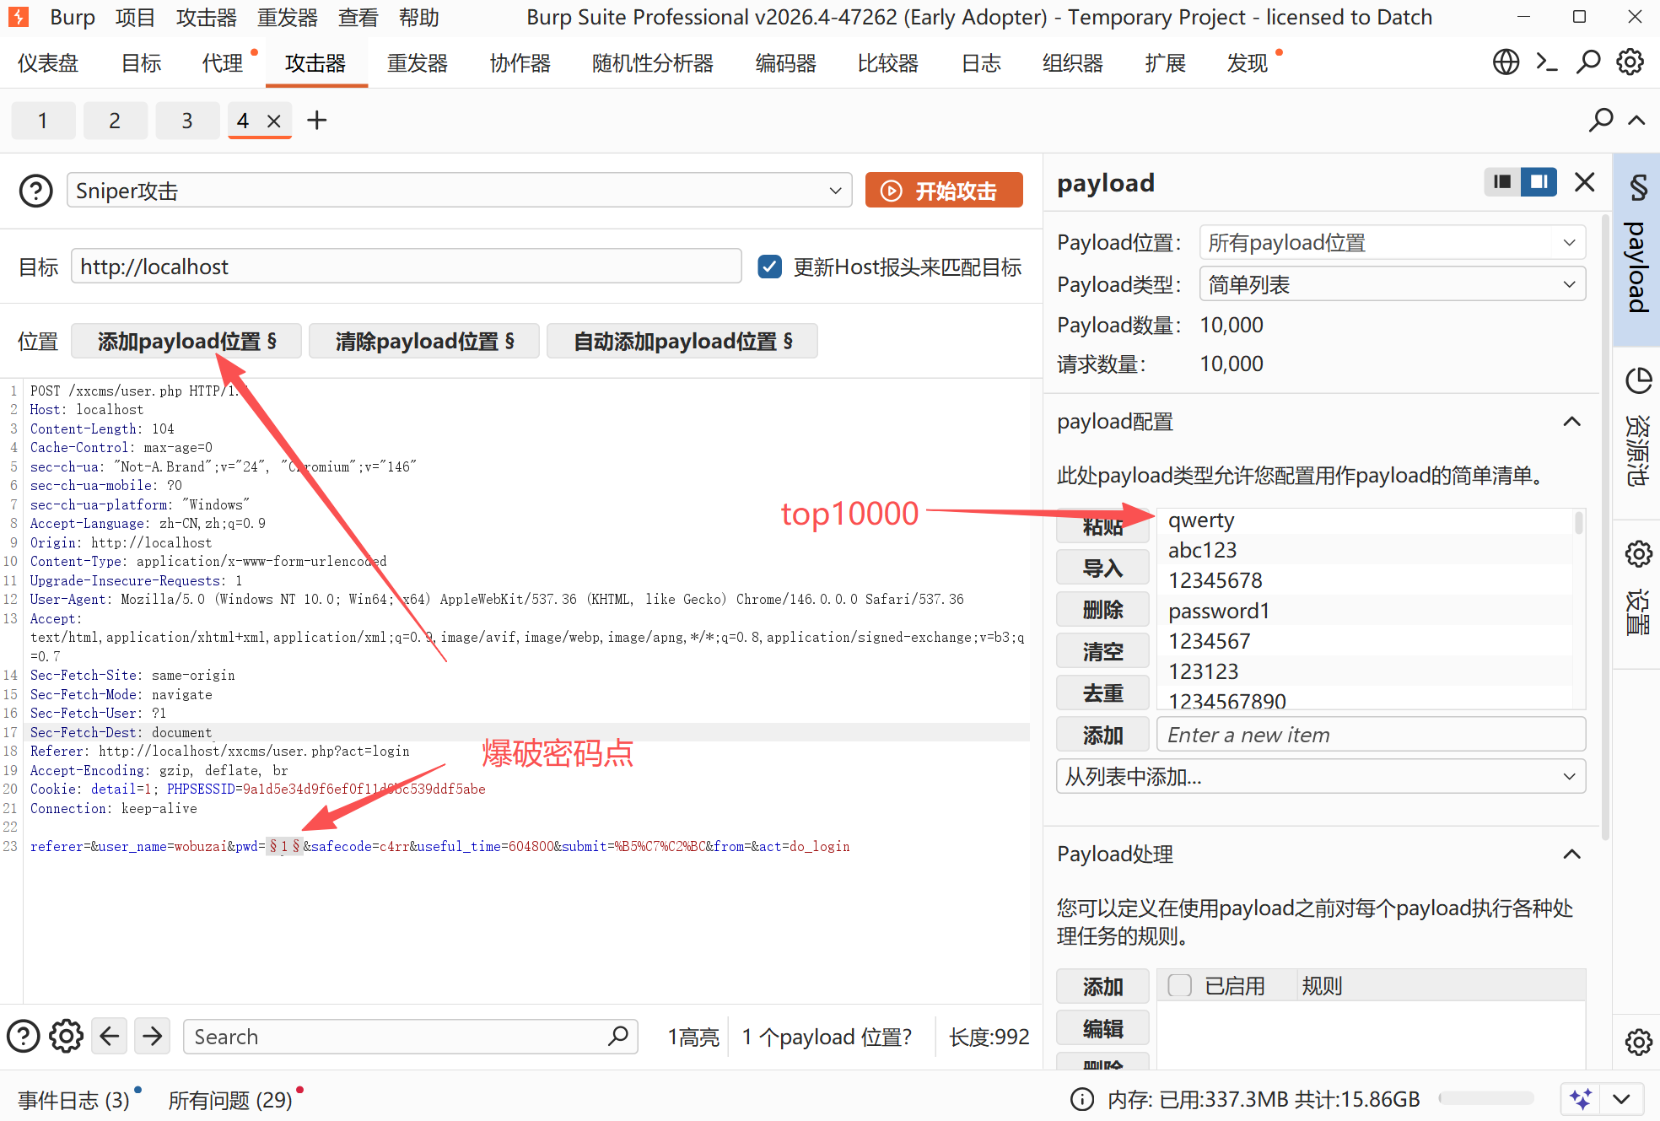The height and width of the screenshot is (1121, 1660).
Task: Open the editor settings gear beside search
Action: 66,1037
